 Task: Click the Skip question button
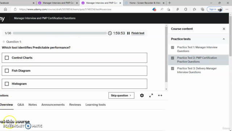point(121,95)
